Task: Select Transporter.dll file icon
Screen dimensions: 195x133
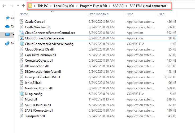Action: [x=22, y=116]
